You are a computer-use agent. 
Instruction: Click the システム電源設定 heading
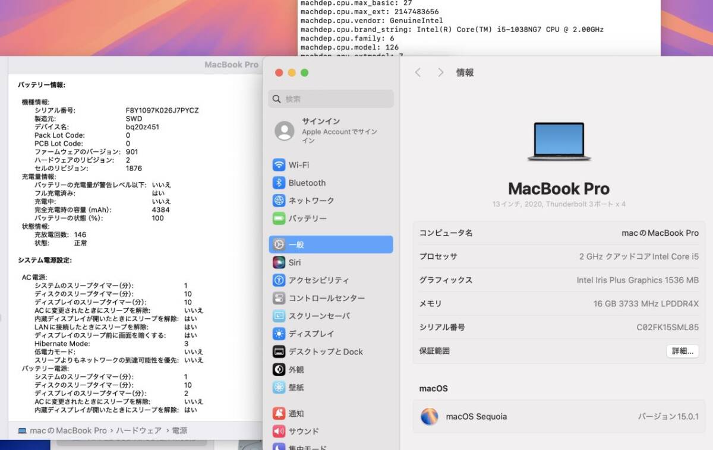click(x=45, y=260)
